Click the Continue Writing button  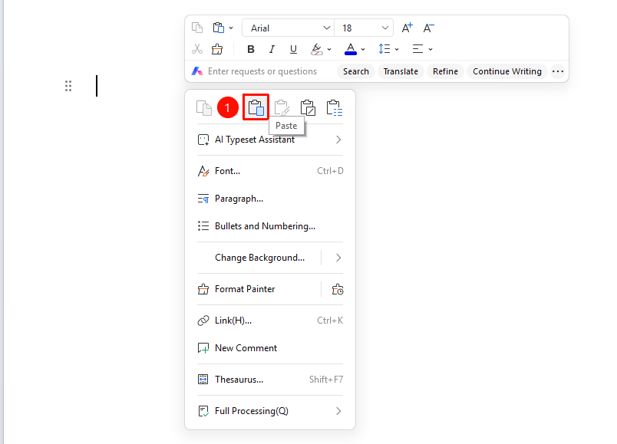click(506, 71)
